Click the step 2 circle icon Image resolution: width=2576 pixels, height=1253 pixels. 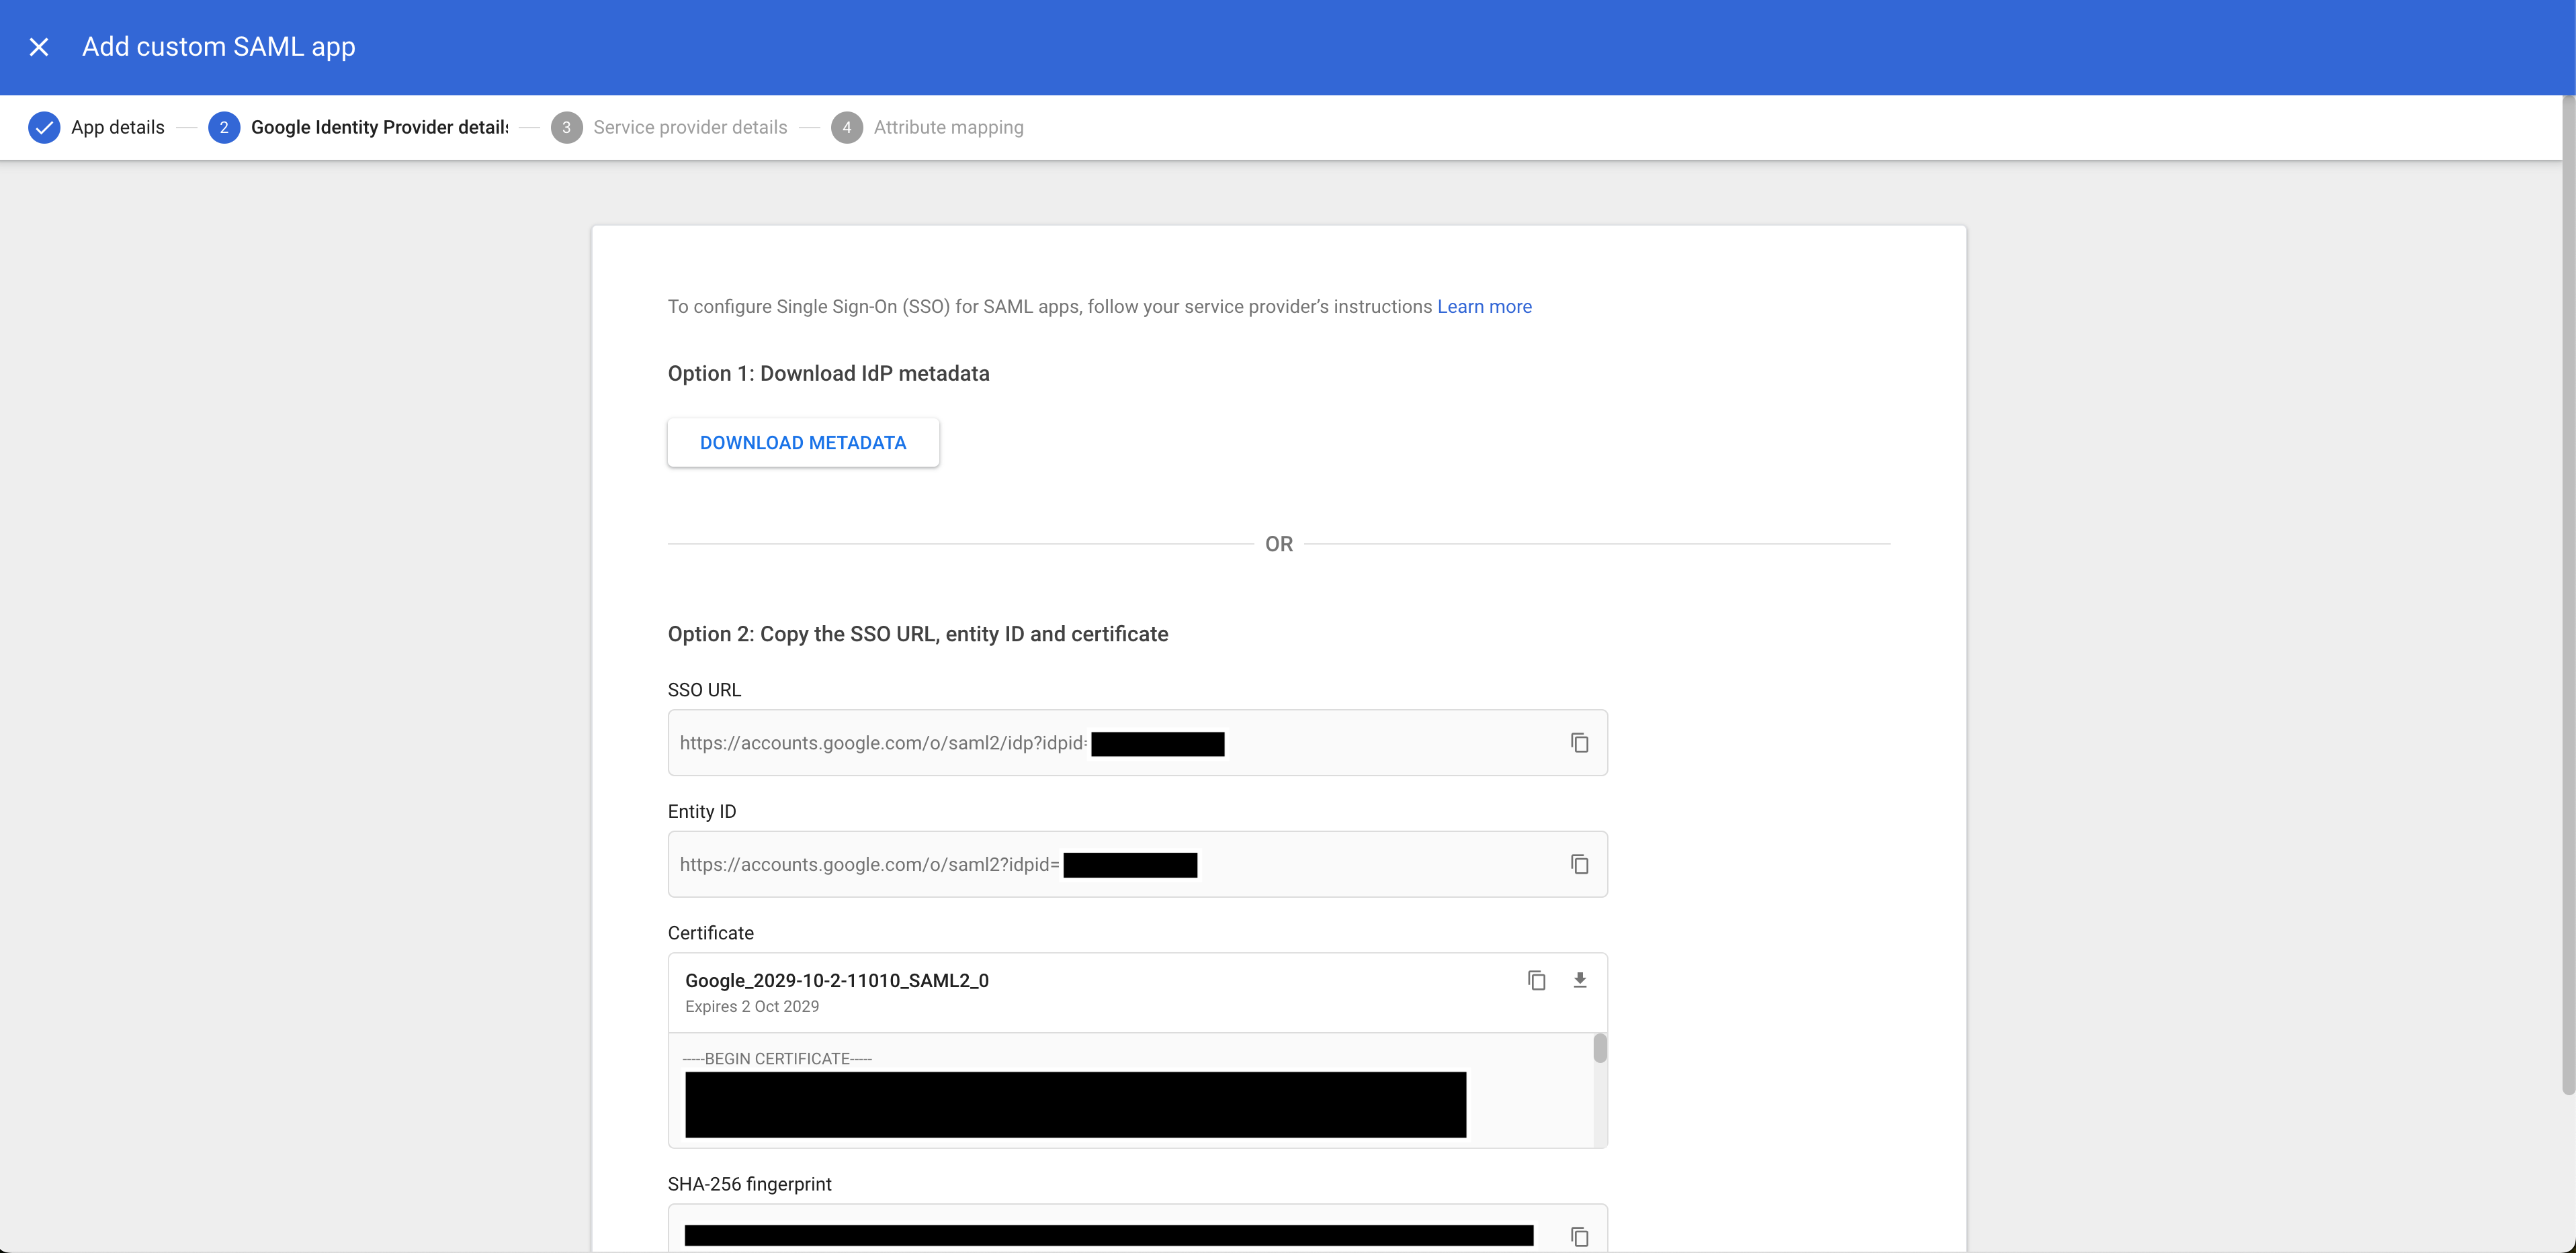pyautogui.click(x=224, y=127)
